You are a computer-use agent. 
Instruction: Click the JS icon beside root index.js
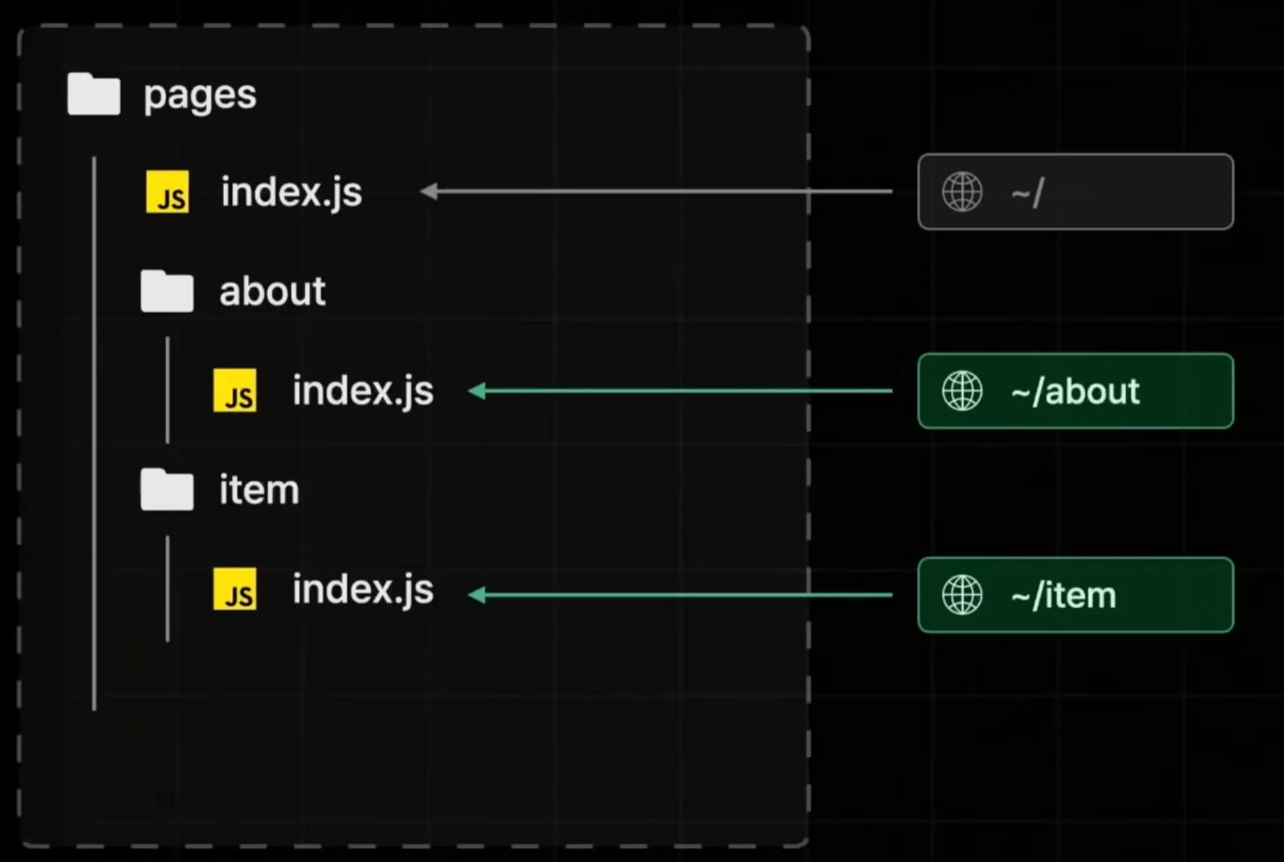(168, 192)
